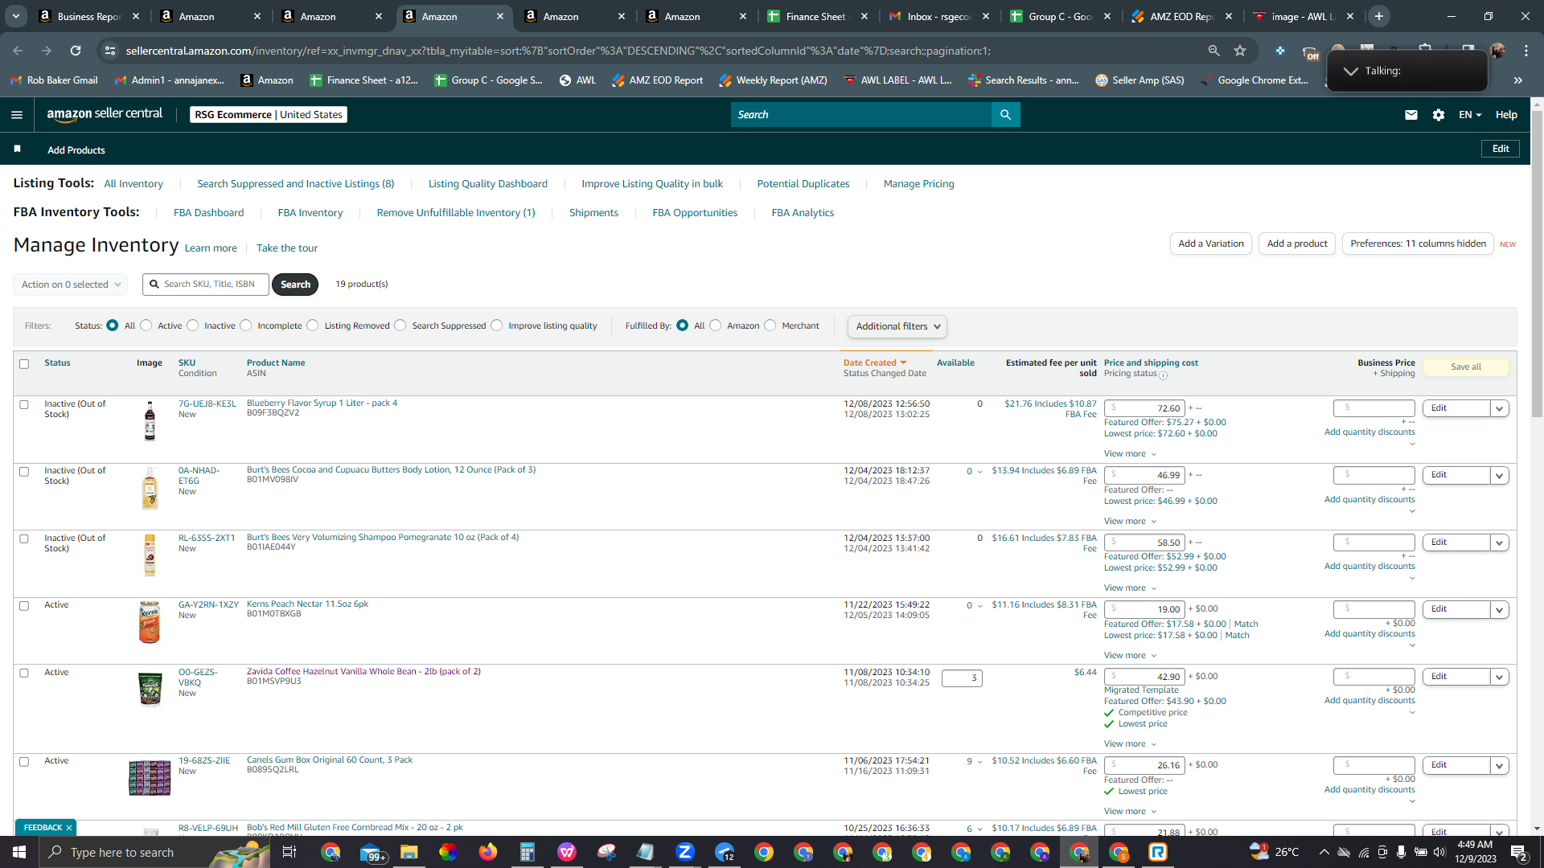Open the settings gear in Seller Central

(x=1439, y=115)
